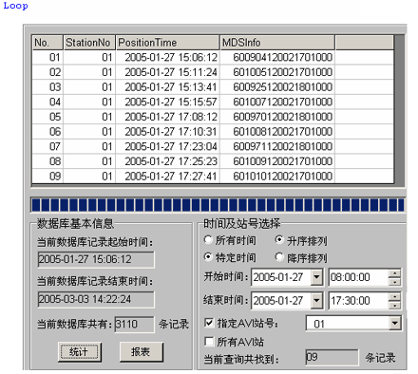This screenshot has width=418, height=374.
Task: Click the 统计 button
Action: (80, 352)
